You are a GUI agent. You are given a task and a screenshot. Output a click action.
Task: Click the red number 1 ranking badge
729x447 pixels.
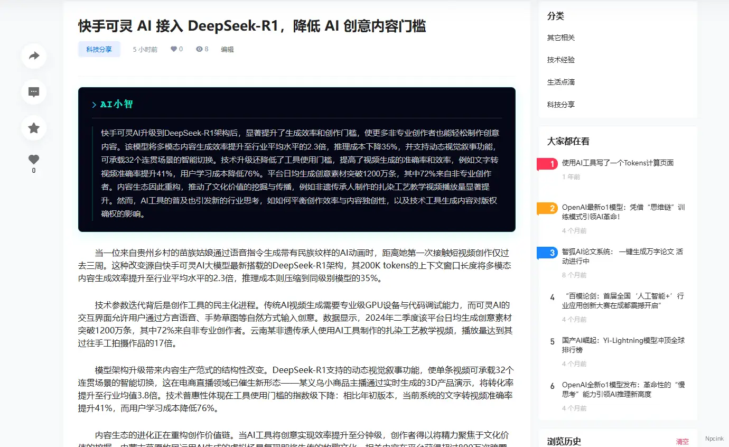(549, 164)
